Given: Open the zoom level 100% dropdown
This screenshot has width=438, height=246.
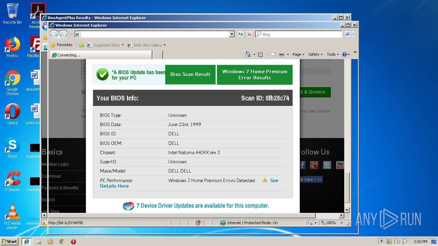Looking at the screenshot, I should pos(342,223).
